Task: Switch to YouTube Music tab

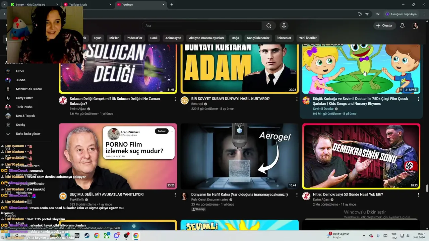Action: point(88,4)
